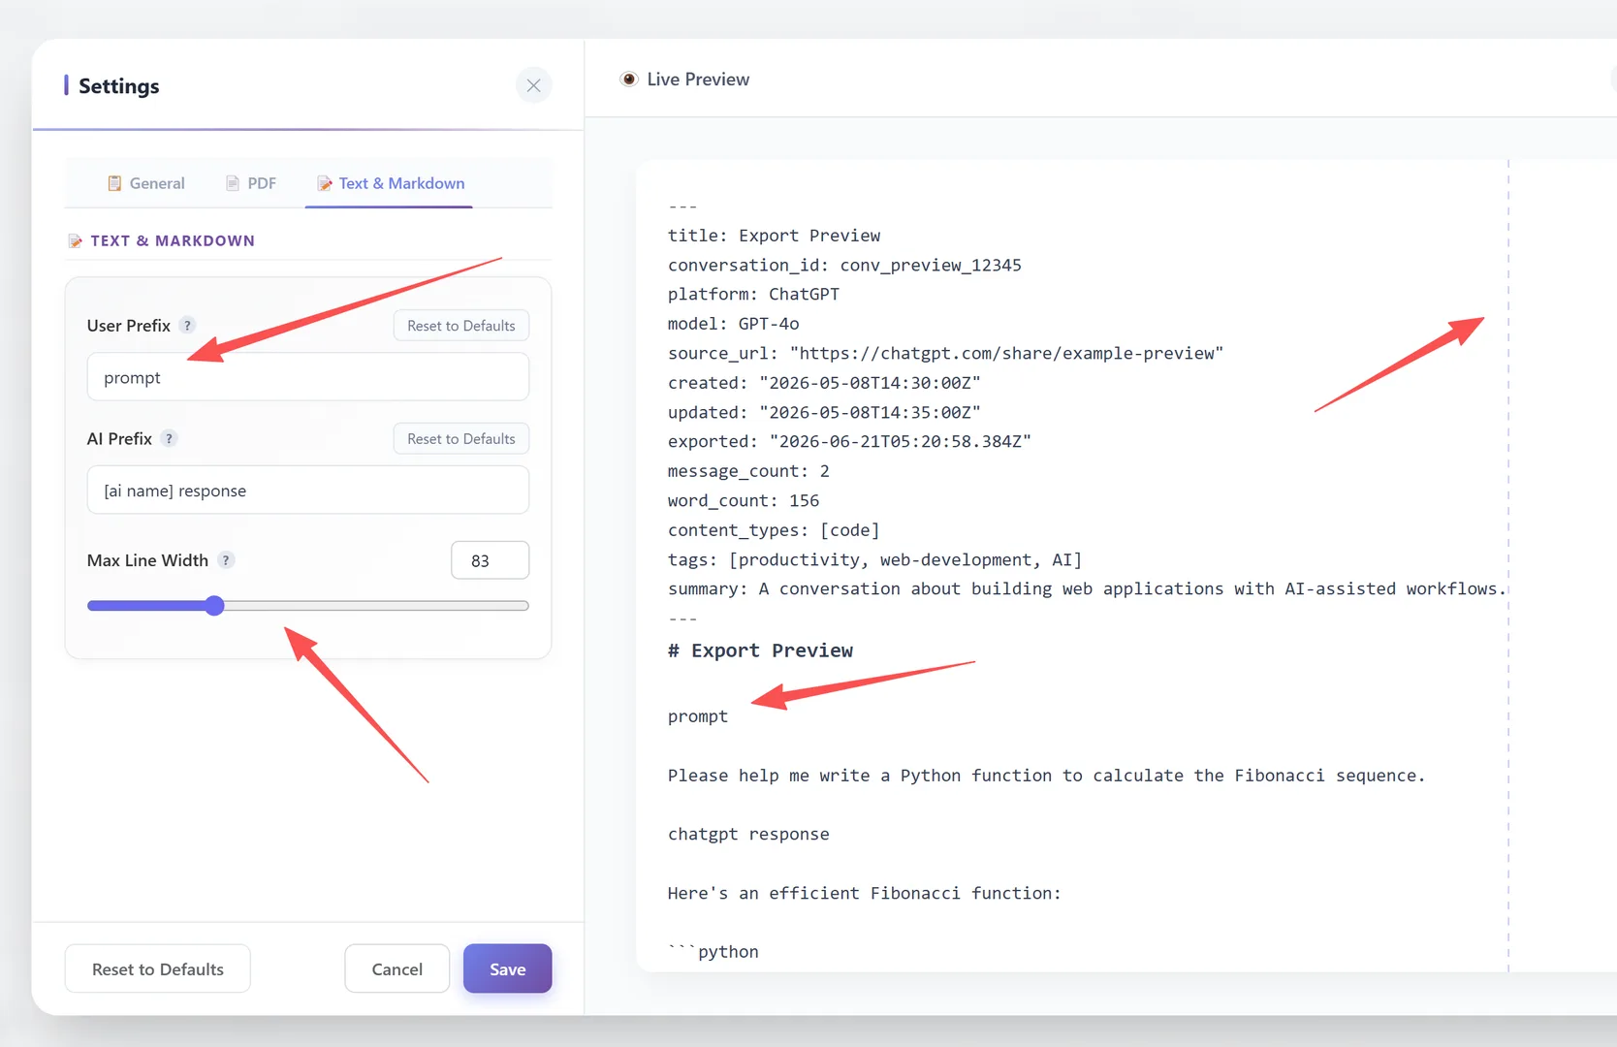This screenshot has height=1047, width=1617.
Task: Click the bottom Reset to Defaults button
Action: (158, 969)
